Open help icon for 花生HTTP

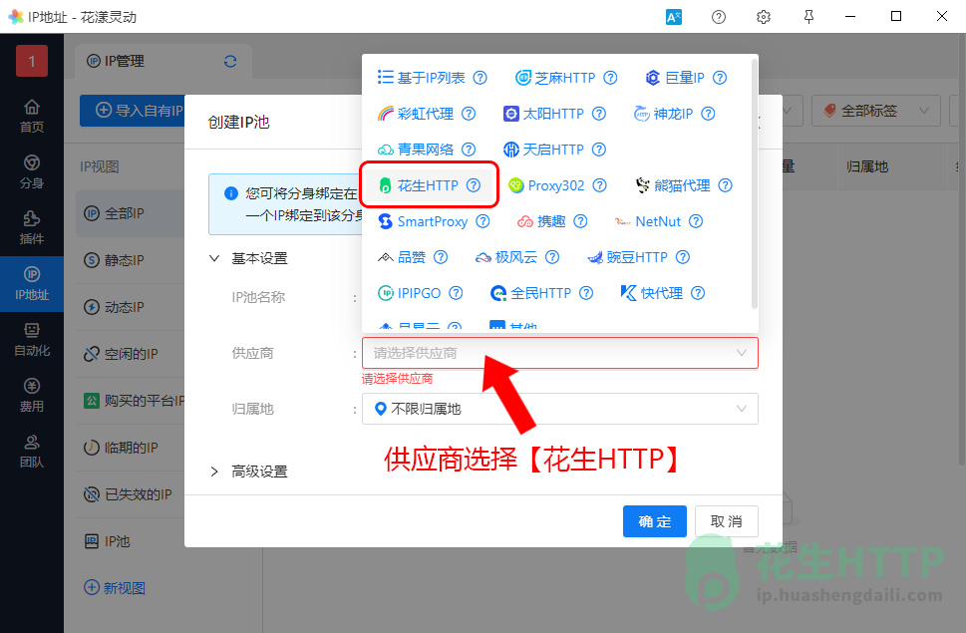tap(474, 185)
